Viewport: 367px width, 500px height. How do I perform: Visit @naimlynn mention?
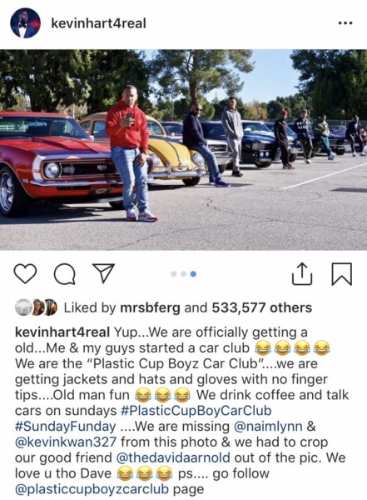click(268, 427)
